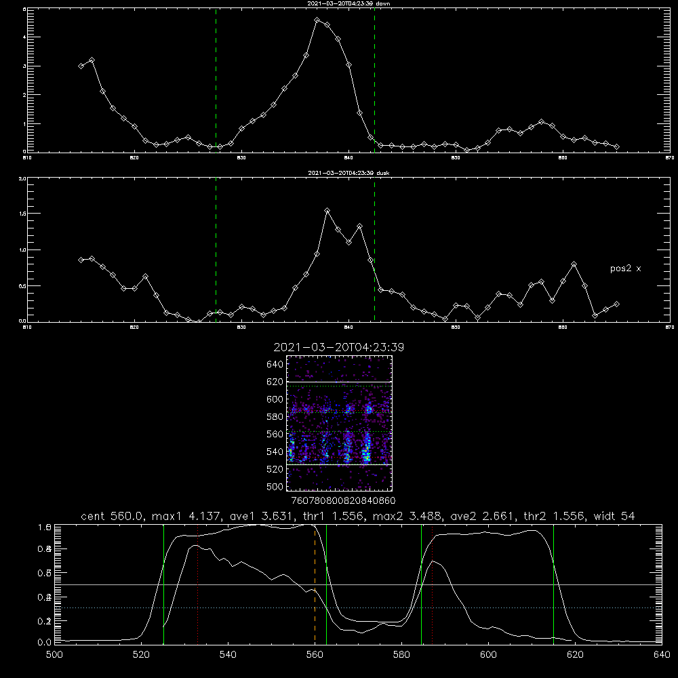Click the '560' x-axis label of bottom plot
The image size is (678, 678).
pos(315,655)
